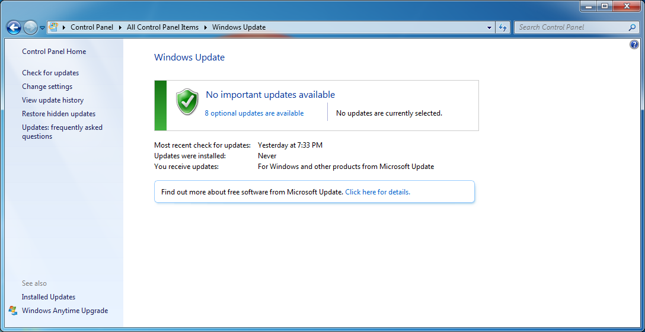Click the Control Panel icon in address bar
The width and height of the screenshot is (645, 332).
coord(53,27)
